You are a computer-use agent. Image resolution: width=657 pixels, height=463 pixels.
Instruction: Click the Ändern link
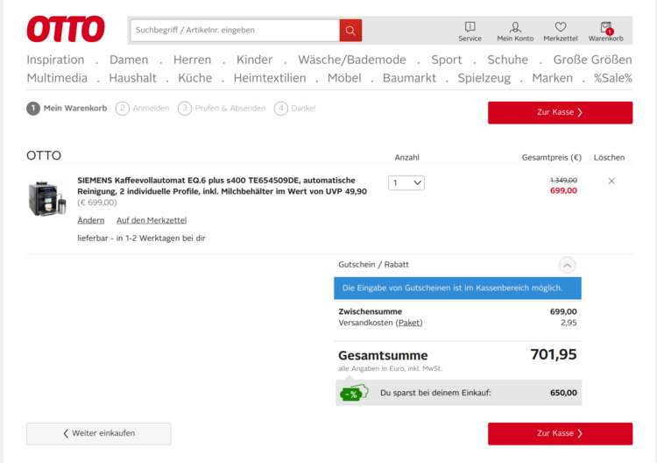pos(91,220)
